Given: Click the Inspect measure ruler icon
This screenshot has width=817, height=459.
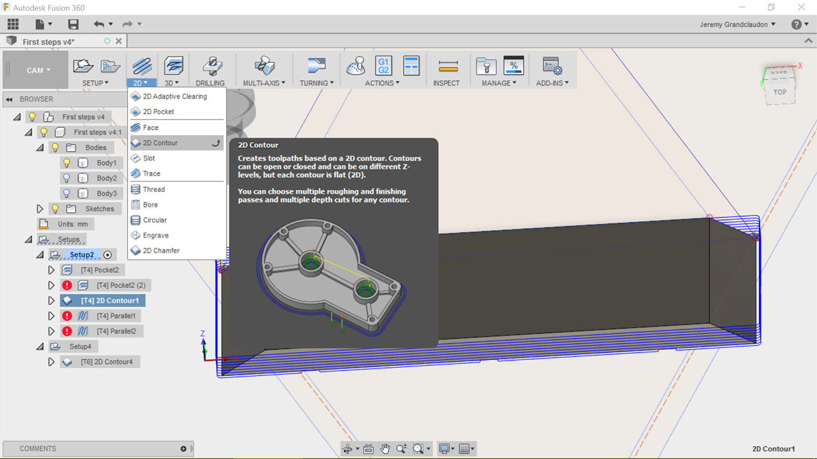Looking at the screenshot, I should (447, 66).
